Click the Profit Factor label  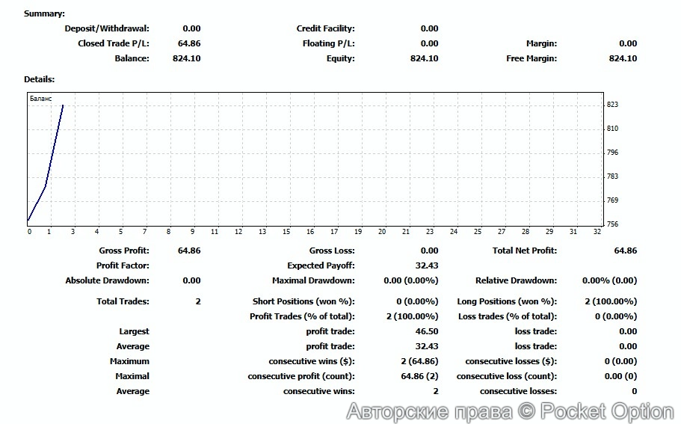[123, 265]
